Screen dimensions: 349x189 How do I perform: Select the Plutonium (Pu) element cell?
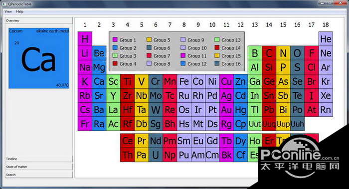tap(184, 155)
